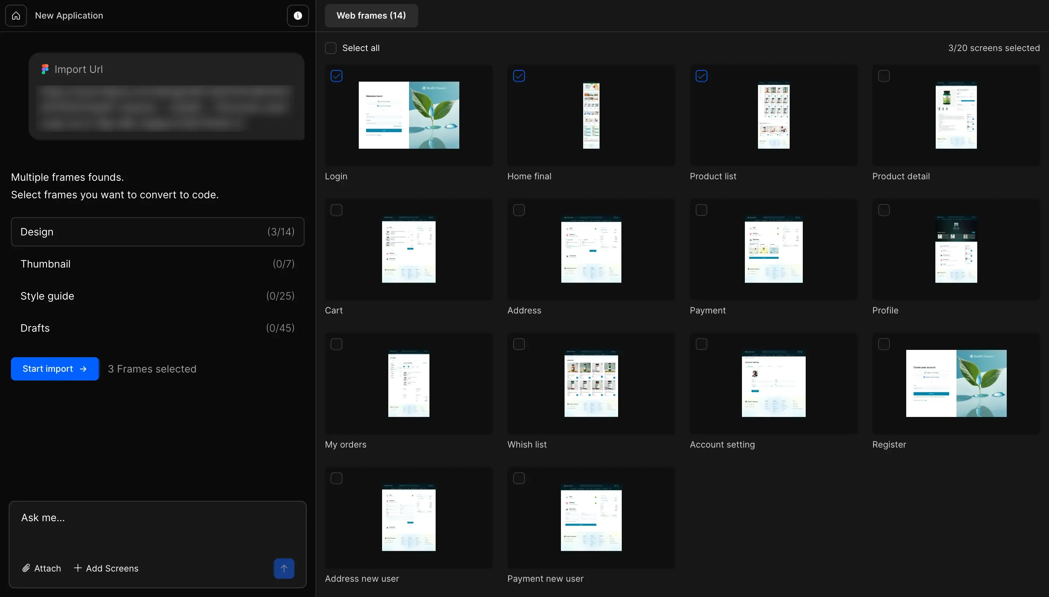Open the info icon button
The image size is (1049, 597).
click(298, 16)
